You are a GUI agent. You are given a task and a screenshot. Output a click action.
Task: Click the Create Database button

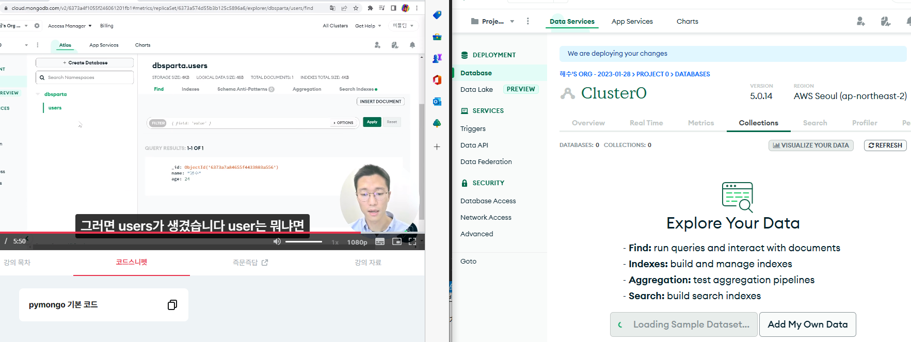(85, 63)
